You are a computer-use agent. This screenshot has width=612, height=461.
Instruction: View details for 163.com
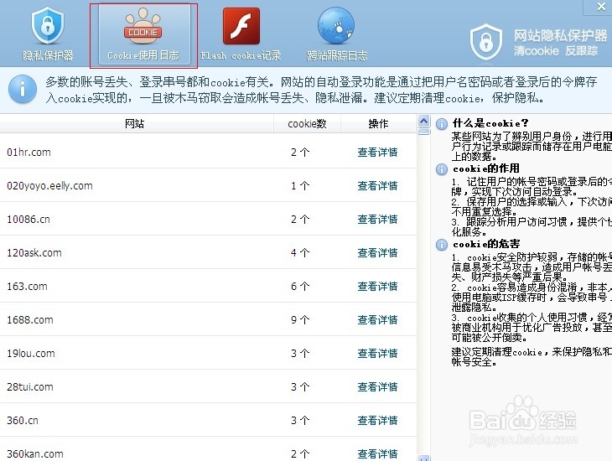coord(377,287)
